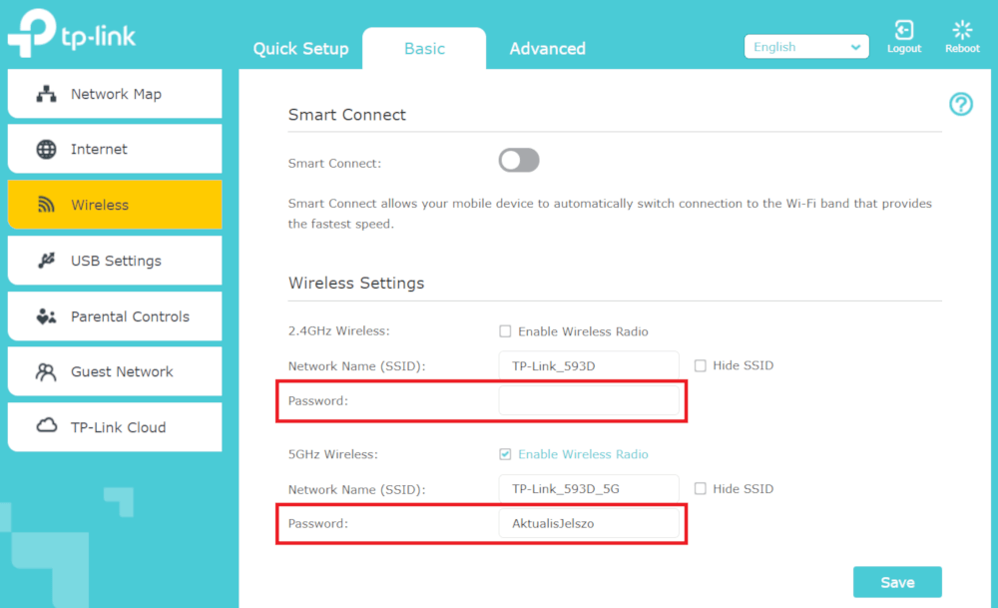
Task: Click the USB Settings plug icon
Action: [x=46, y=261]
